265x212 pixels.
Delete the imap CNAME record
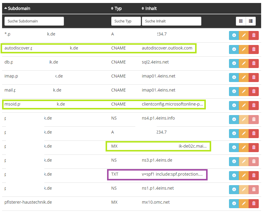(253, 78)
